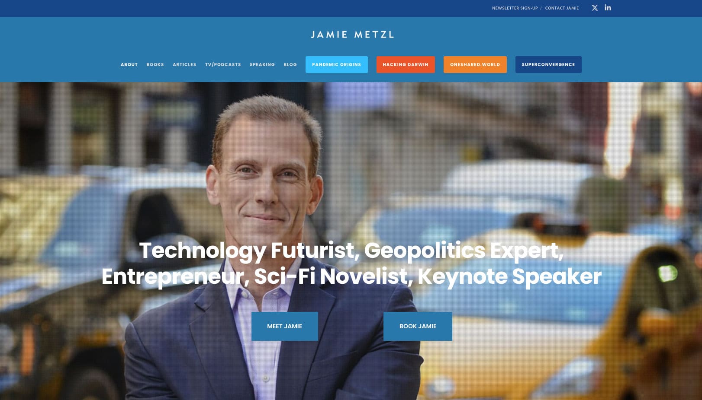
Task: Click the Meet Jamie button
Action: click(x=284, y=326)
